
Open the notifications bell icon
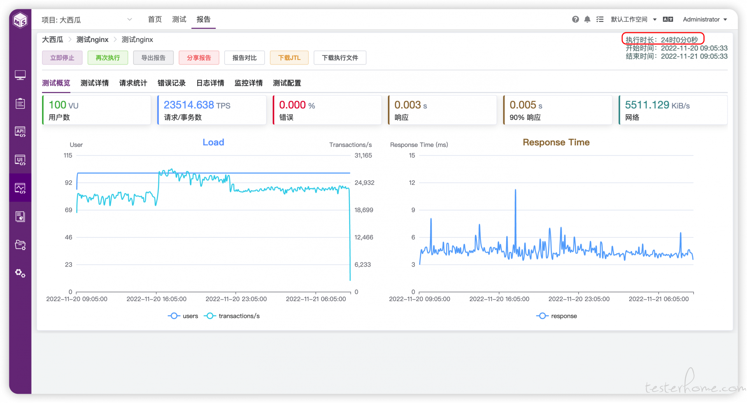click(x=587, y=19)
